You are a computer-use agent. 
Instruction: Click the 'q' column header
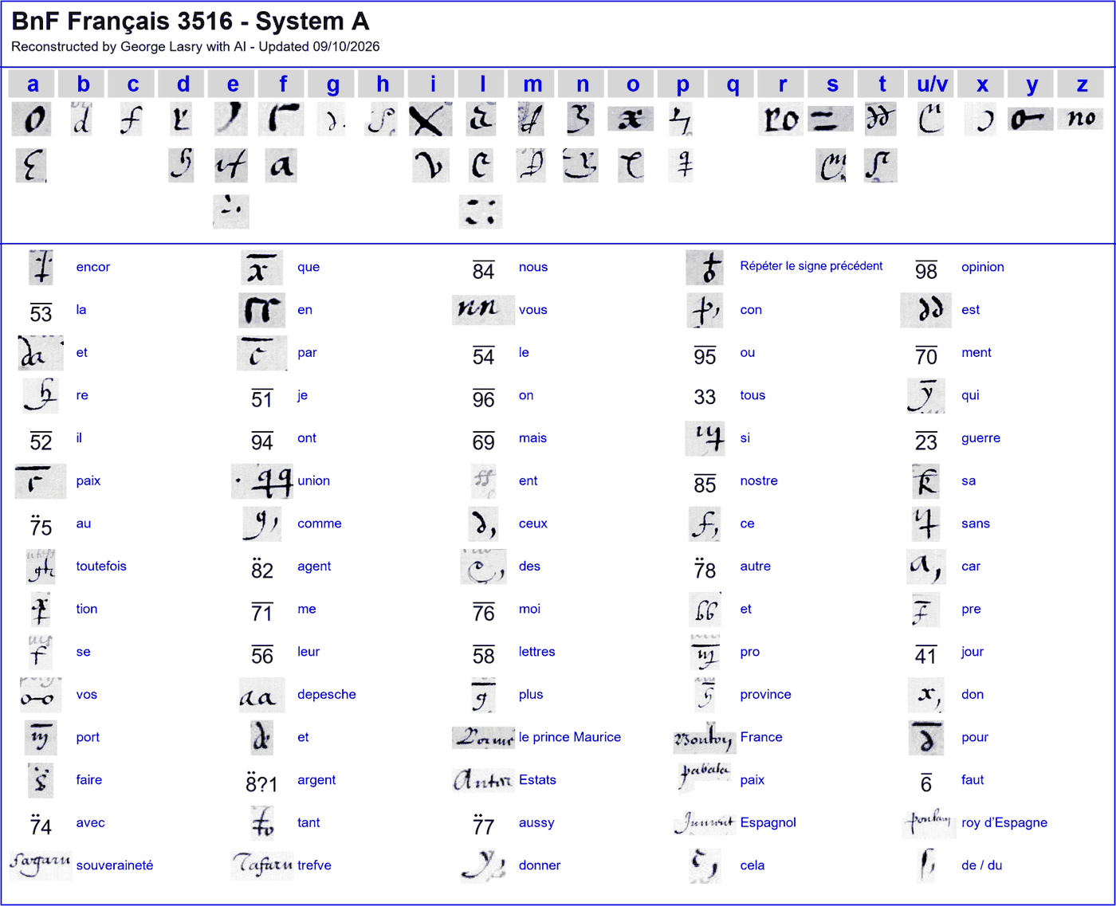[733, 84]
